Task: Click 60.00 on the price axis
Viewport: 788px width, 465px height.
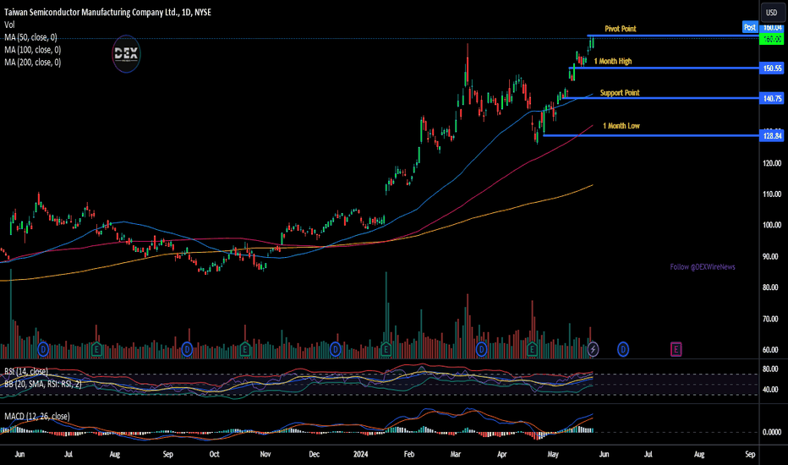Action: tap(770, 350)
